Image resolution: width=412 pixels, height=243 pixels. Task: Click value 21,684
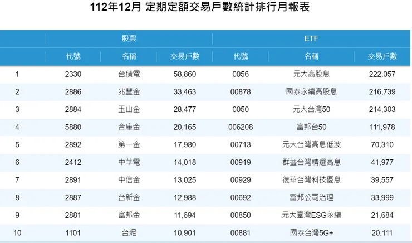(x=382, y=215)
